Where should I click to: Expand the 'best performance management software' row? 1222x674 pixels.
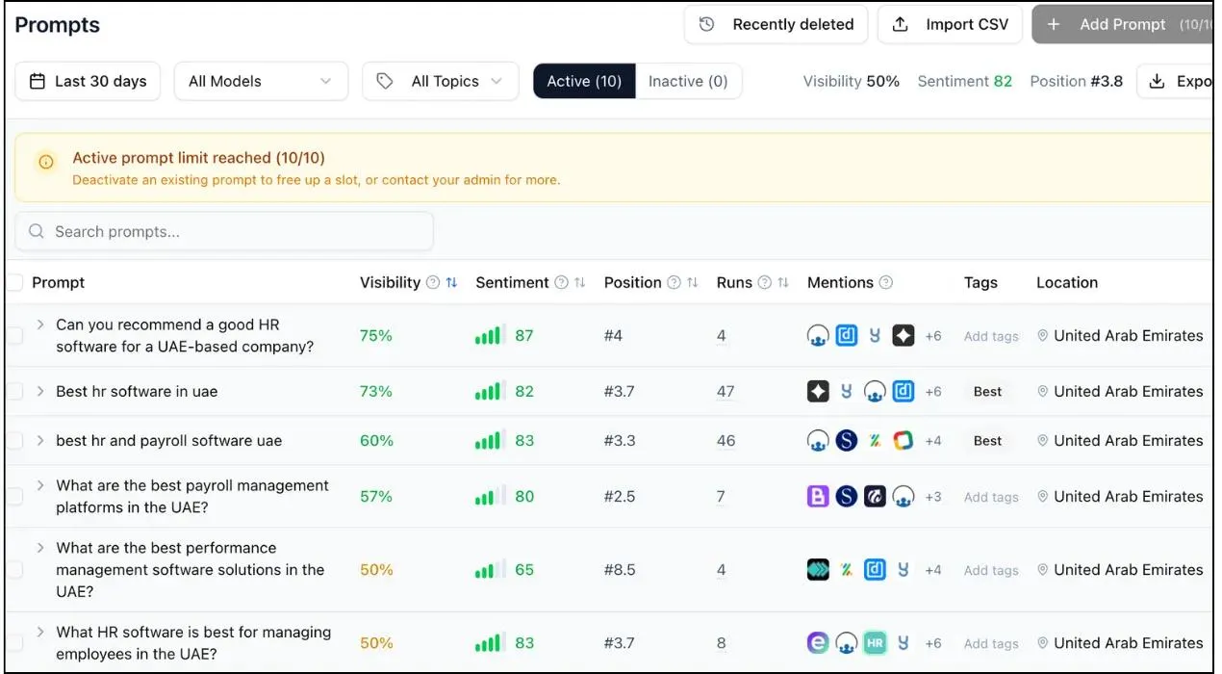click(x=40, y=548)
